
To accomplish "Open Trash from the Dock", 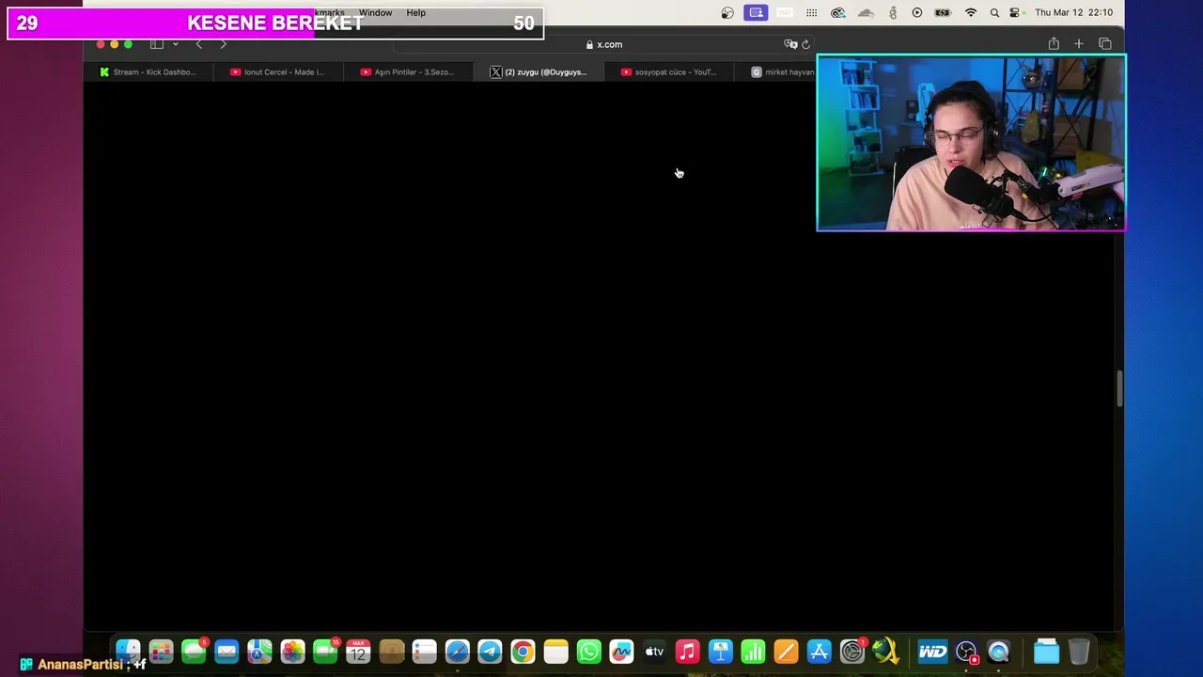I will pyautogui.click(x=1079, y=651).
